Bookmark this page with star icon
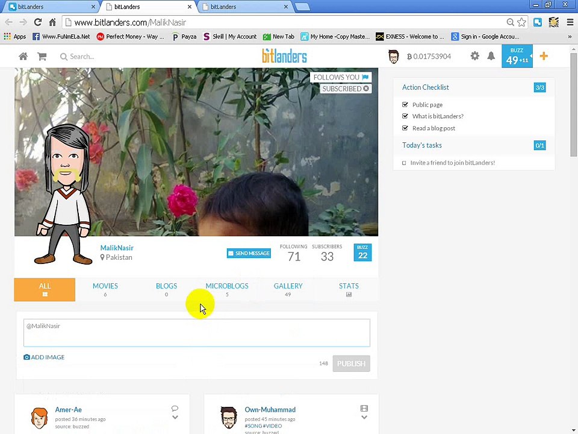Viewport: 578px width, 434px height. tap(521, 22)
